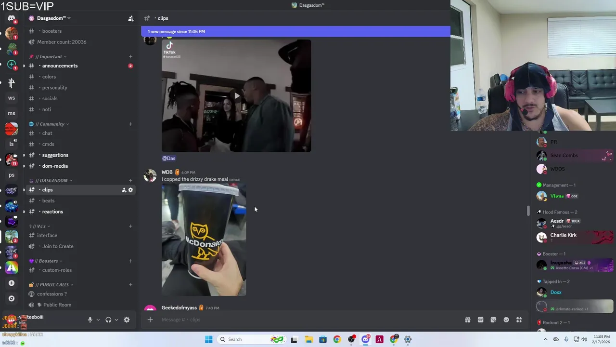Open the WS server icon

pyautogui.click(x=12, y=98)
